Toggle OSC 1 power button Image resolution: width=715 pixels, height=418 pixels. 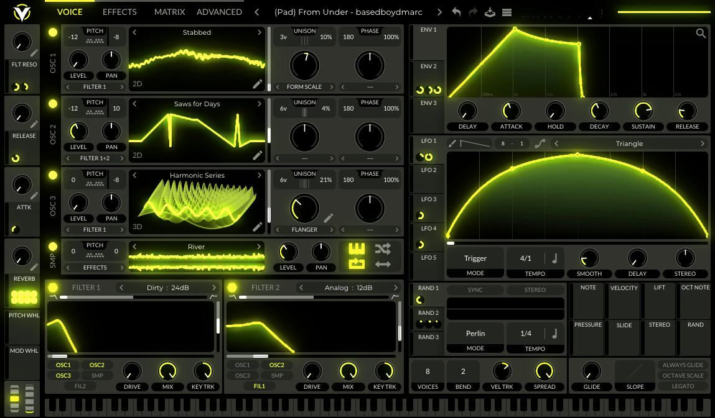(53, 32)
